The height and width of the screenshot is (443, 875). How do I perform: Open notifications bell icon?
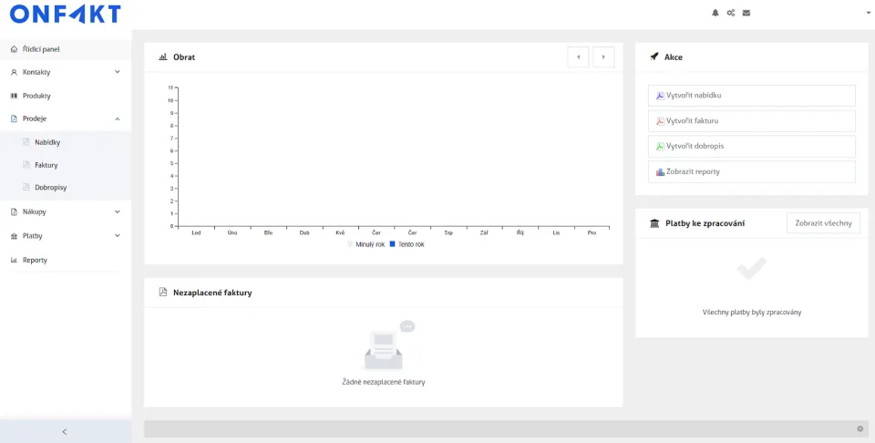click(715, 13)
